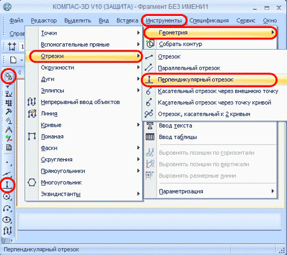Viewport: 287px width, 255px height.
Task: Open the Инструменты menu
Action: click(164, 20)
